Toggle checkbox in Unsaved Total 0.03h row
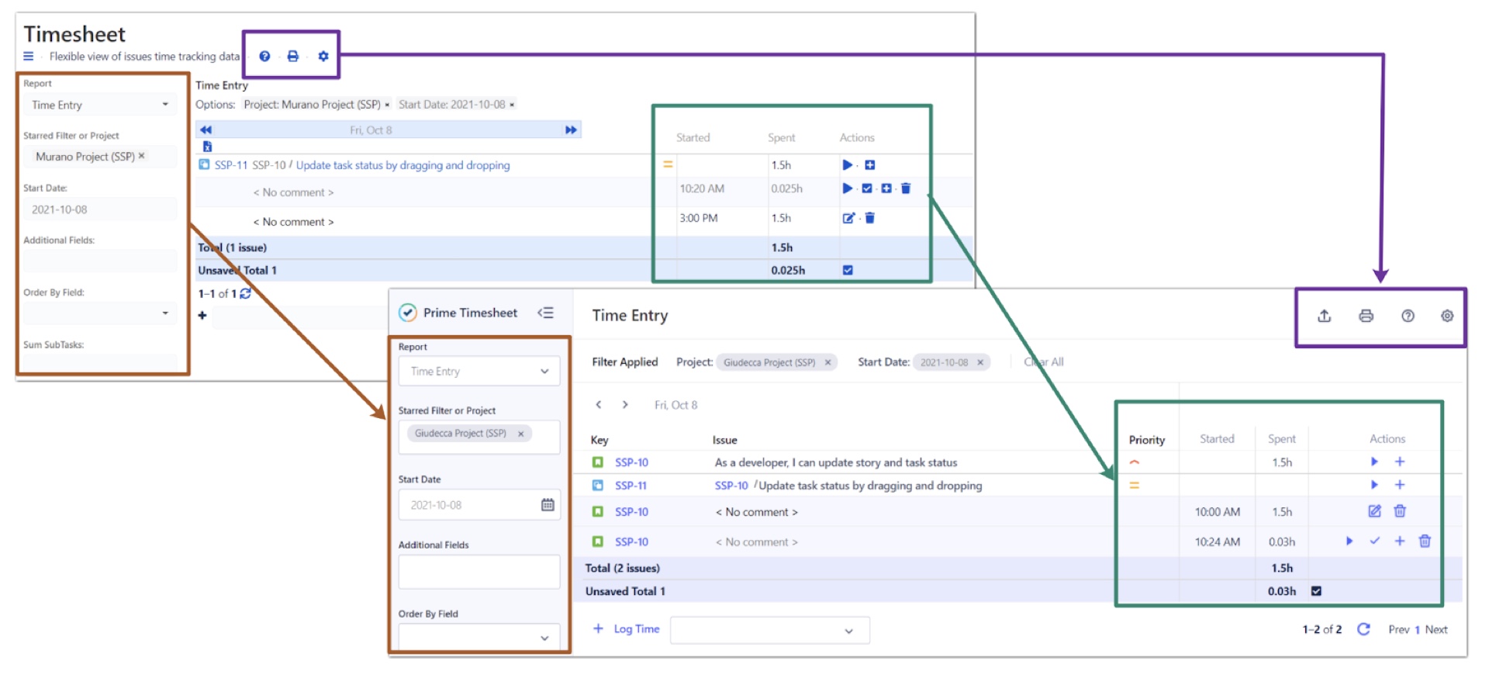The image size is (1489, 678). 1316,591
